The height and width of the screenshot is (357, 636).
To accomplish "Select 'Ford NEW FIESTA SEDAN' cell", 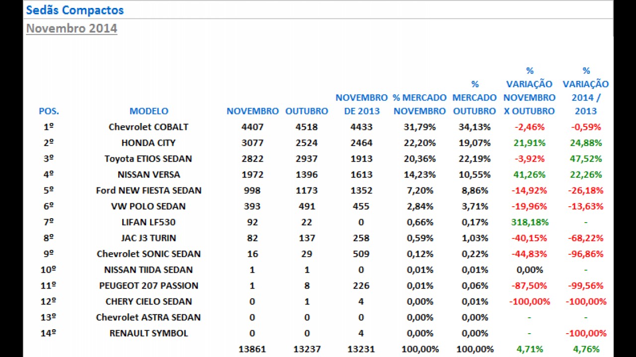I will [149, 190].
